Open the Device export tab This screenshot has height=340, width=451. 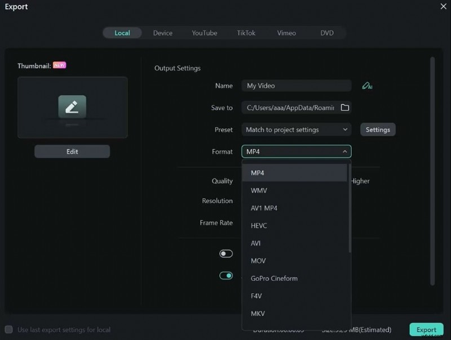pyautogui.click(x=162, y=33)
